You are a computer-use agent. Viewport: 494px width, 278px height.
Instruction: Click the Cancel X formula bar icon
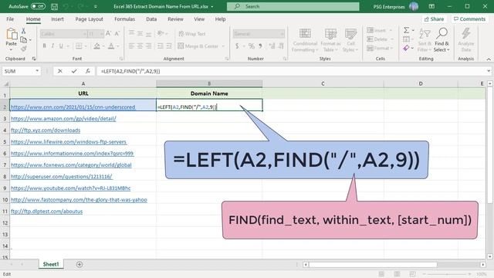[x=60, y=71]
